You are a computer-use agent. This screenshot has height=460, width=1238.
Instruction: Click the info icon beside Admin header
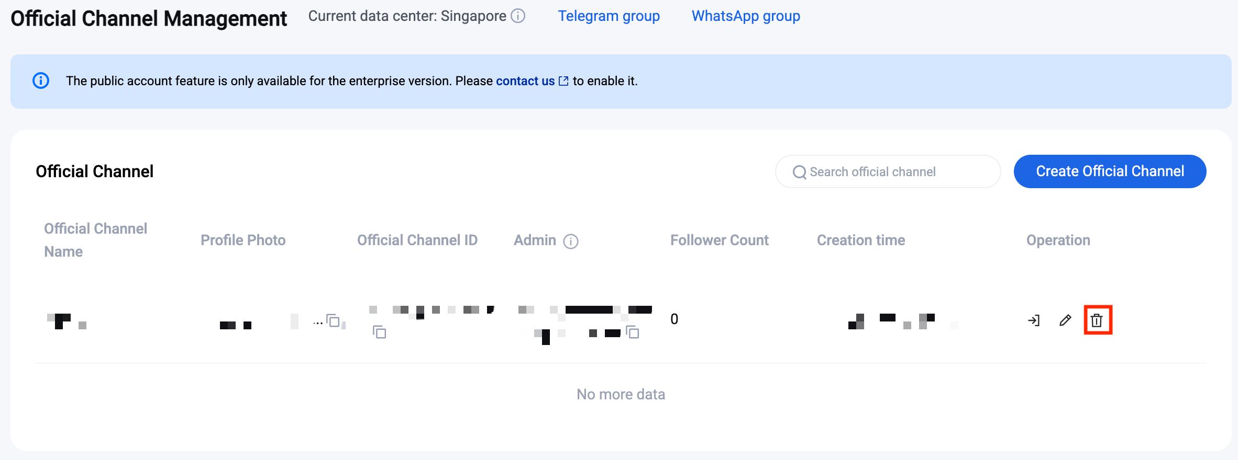click(570, 241)
